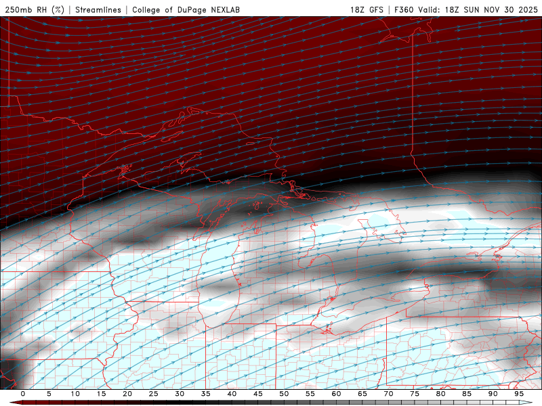Click the colorbar label '25'
542x406 pixels.
click(x=154, y=394)
